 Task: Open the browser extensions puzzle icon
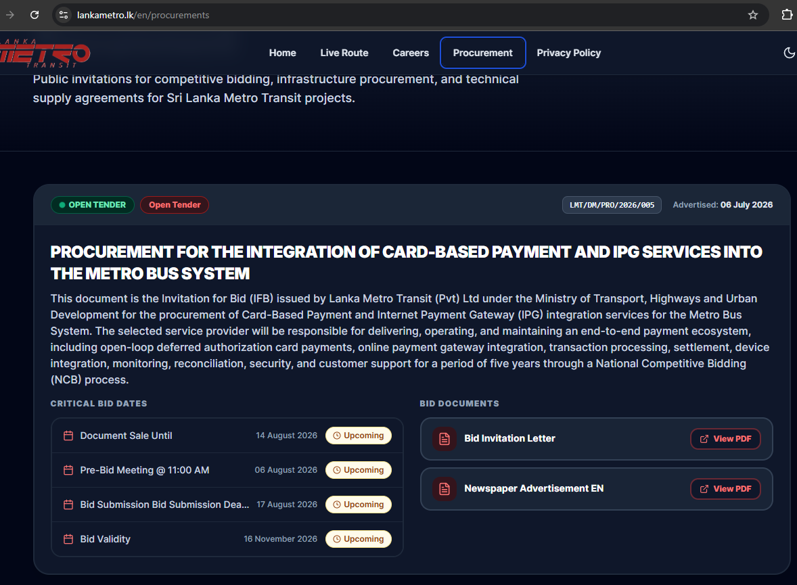(787, 15)
